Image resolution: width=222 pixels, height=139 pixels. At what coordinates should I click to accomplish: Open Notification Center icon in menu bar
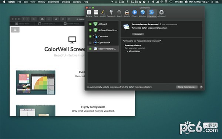[217, 2]
